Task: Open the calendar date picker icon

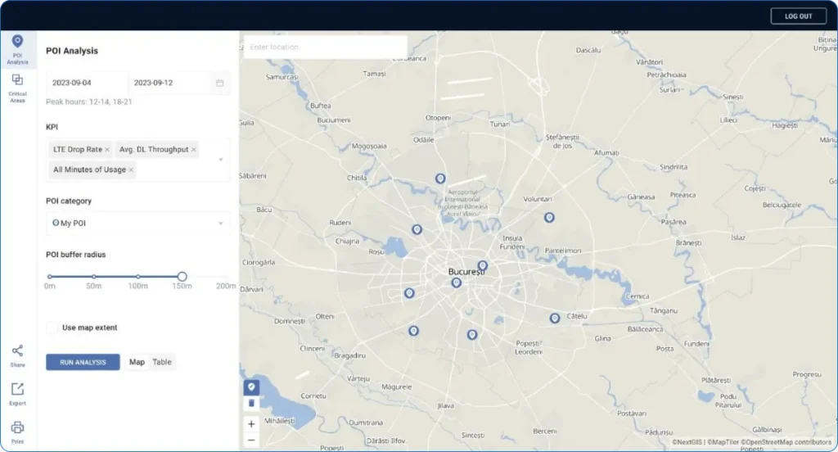Action: [x=219, y=83]
